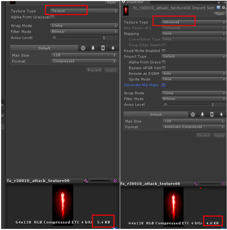The height and width of the screenshot is (230, 227).
Task: Open Mapping dropdown in right Inspector
Action: tap(193, 34)
